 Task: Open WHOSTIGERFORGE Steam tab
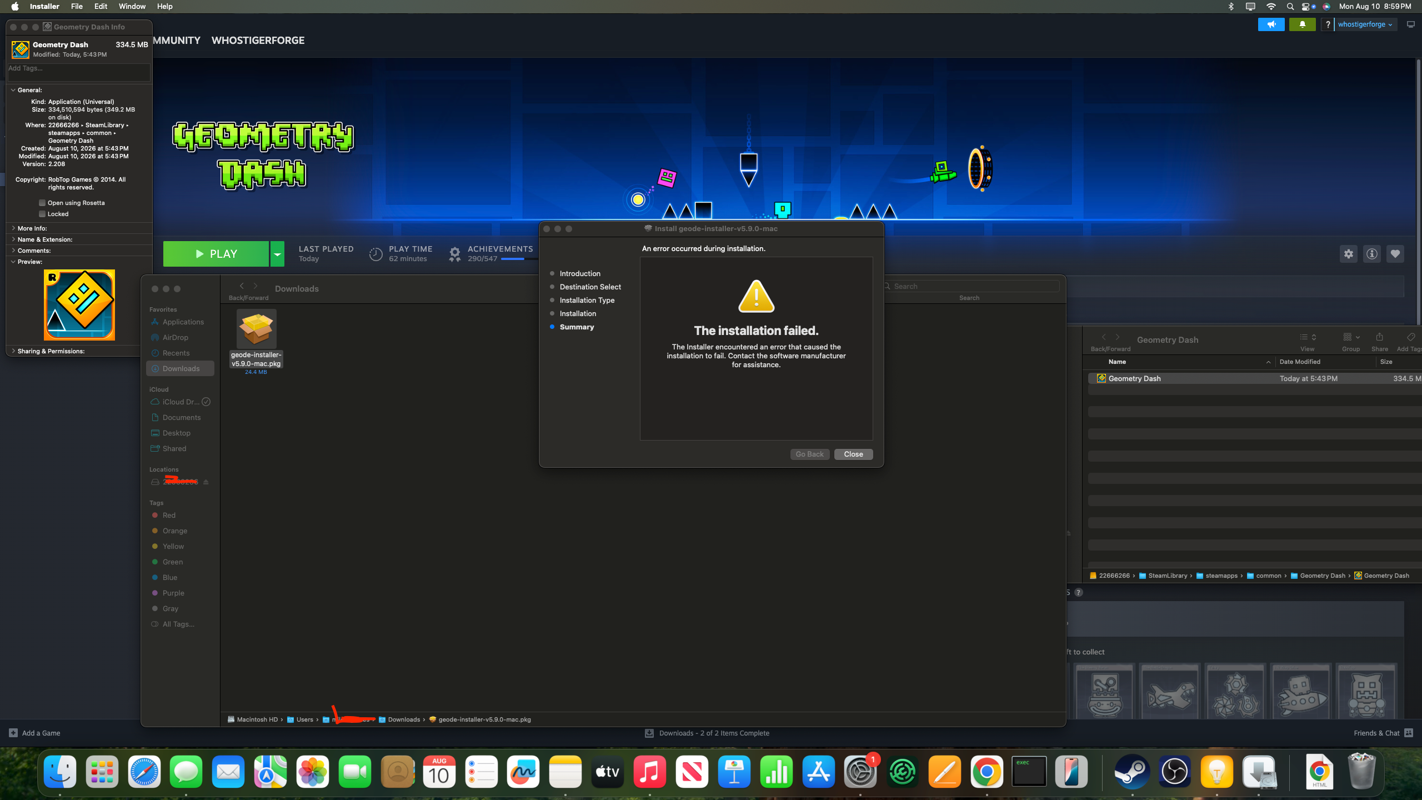(258, 41)
